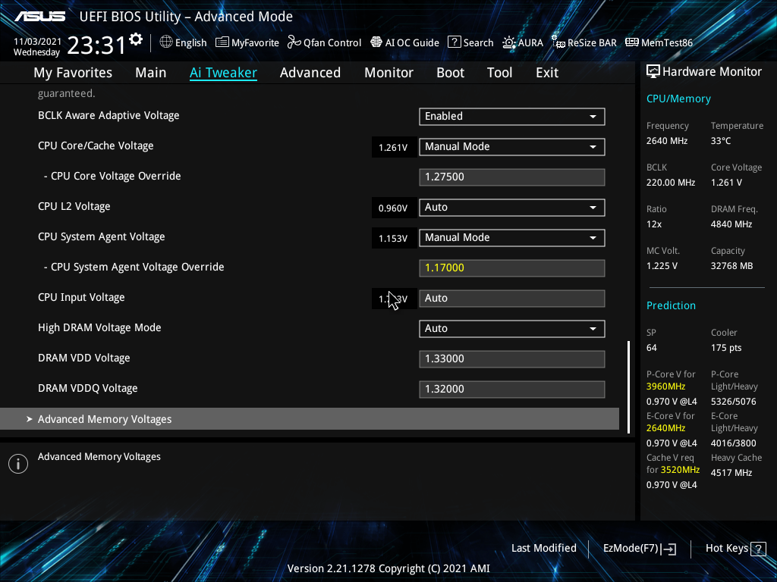Open the Boot tab
This screenshot has height=582, width=777.
click(451, 73)
